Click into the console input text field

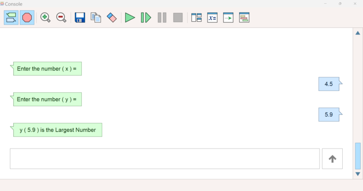[164, 159]
